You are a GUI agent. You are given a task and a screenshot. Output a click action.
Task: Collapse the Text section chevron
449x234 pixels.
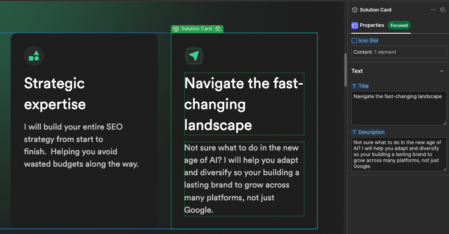pyautogui.click(x=442, y=71)
